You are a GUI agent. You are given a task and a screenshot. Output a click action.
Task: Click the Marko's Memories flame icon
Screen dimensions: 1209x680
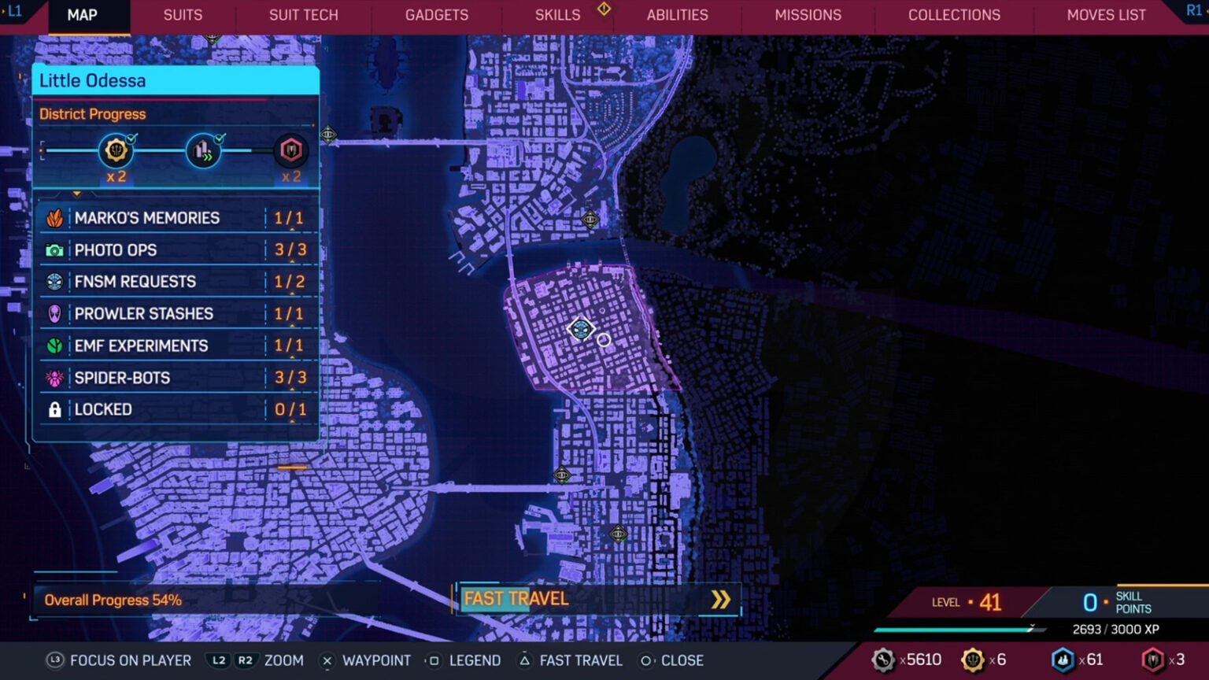pyautogui.click(x=54, y=218)
